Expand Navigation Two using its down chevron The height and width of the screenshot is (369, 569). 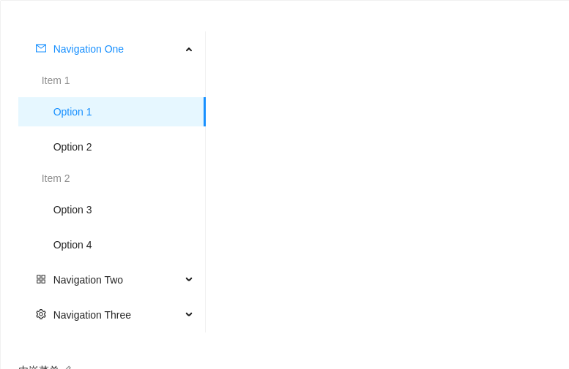coord(189,279)
